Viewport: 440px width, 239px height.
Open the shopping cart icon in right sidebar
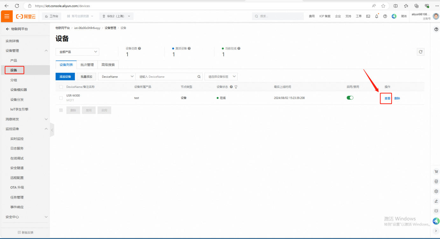(436, 172)
